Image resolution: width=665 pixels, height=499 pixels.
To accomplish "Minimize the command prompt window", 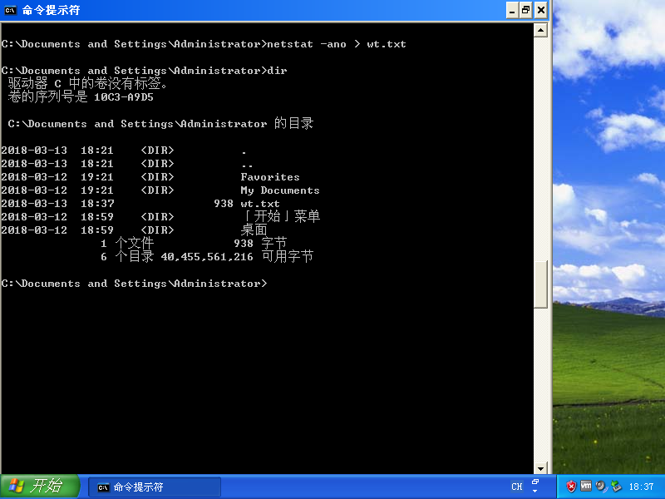I will click(512, 10).
